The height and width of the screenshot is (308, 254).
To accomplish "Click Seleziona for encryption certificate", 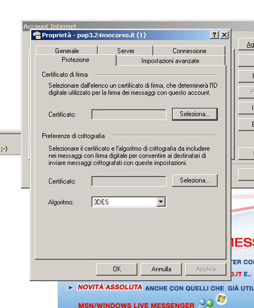I will click(x=195, y=180).
